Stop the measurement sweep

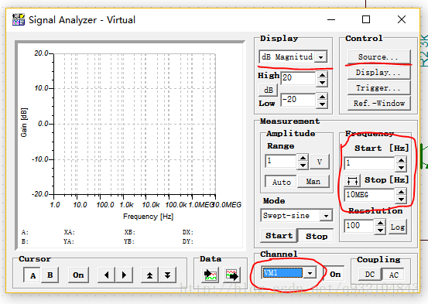316,235
